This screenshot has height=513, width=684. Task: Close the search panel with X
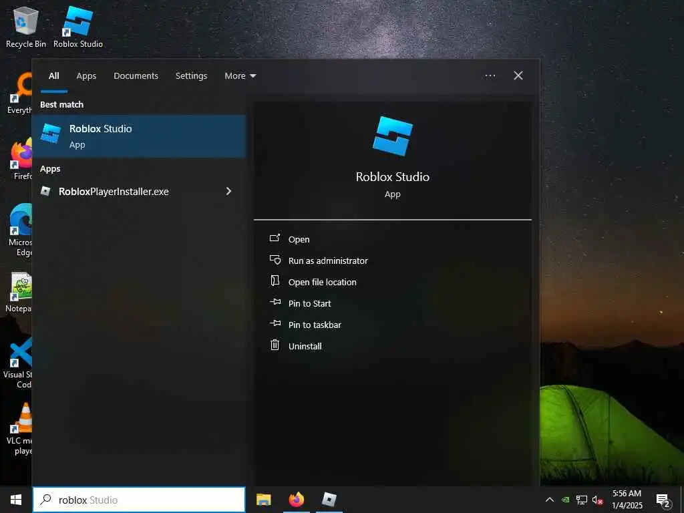pyautogui.click(x=518, y=76)
